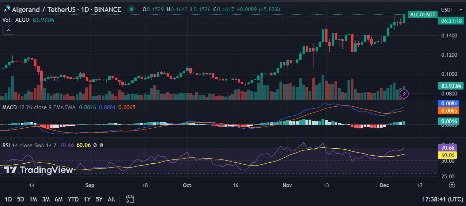Click the Algorand / TetherUS symbol title
Viewport: 466px width, 206px height.
[x=66, y=9]
